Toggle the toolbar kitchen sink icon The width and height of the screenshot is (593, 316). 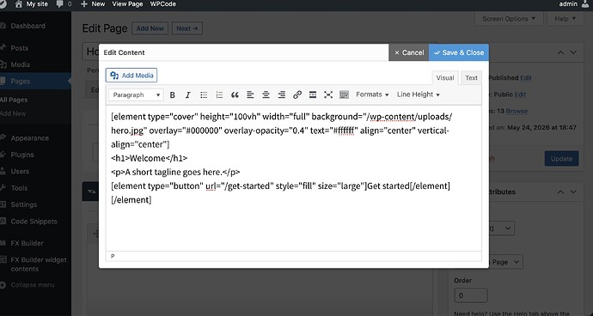(344, 94)
